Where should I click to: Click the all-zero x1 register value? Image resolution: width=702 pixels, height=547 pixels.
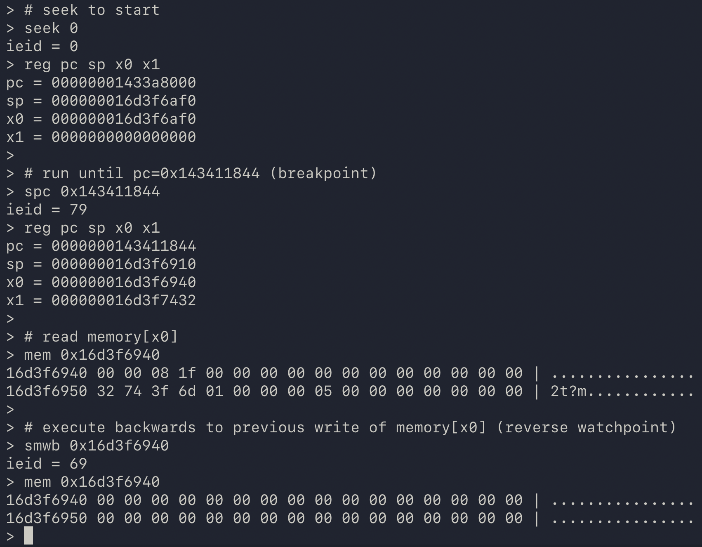pyautogui.click(x=123, y=137)
